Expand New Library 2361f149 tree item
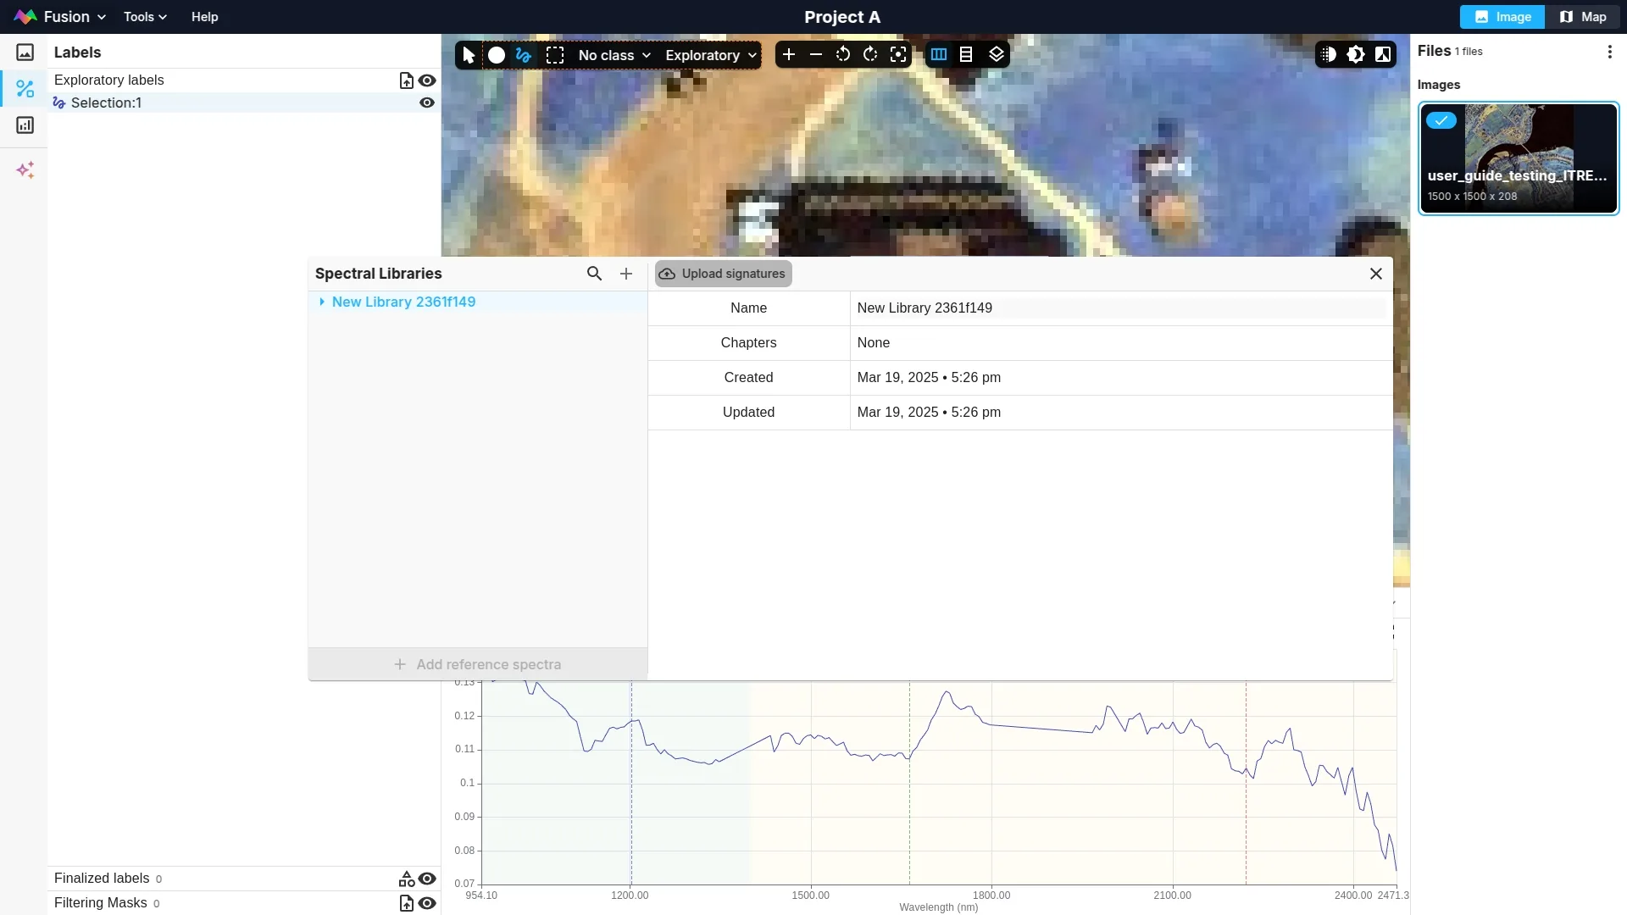This screenshot has height=915, width=1627. coord(322,302)
